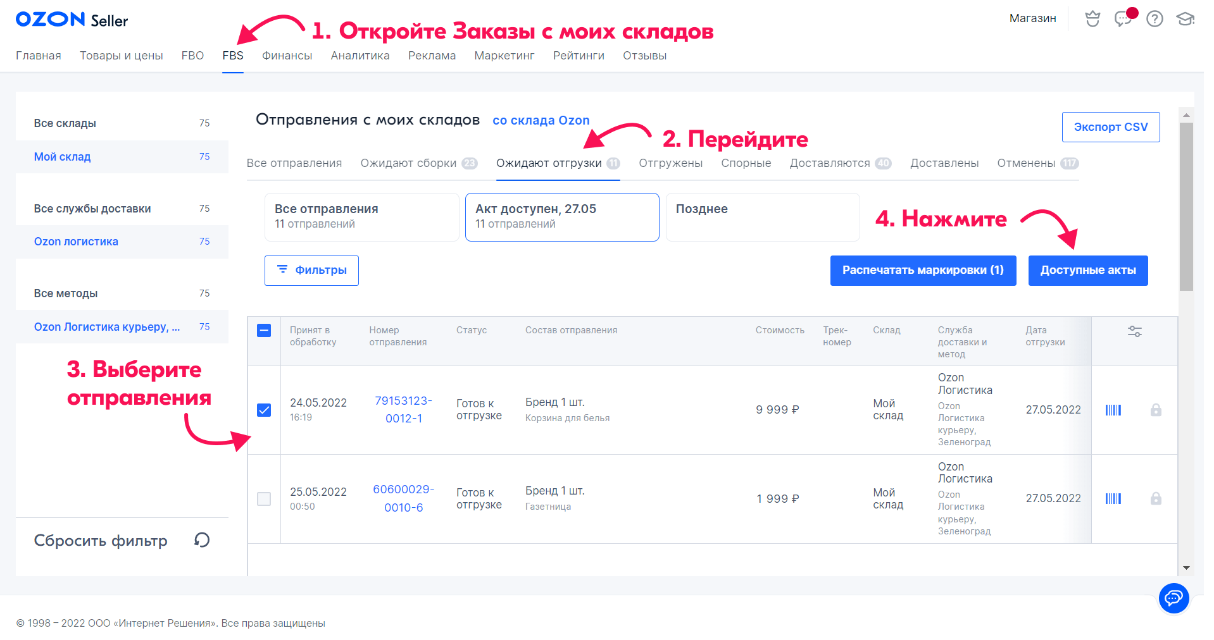Switch to Ожидают отгрузки tab
Viewport: 1214px width, 640px height.
558,163
